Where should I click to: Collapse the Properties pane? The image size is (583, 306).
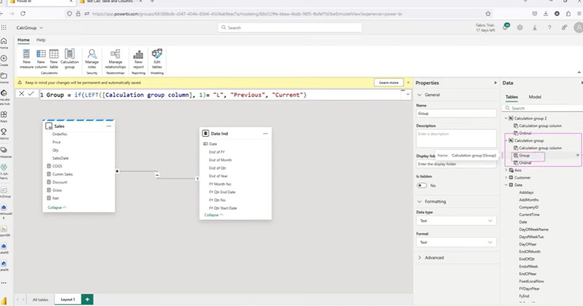[x=495, y=83]
